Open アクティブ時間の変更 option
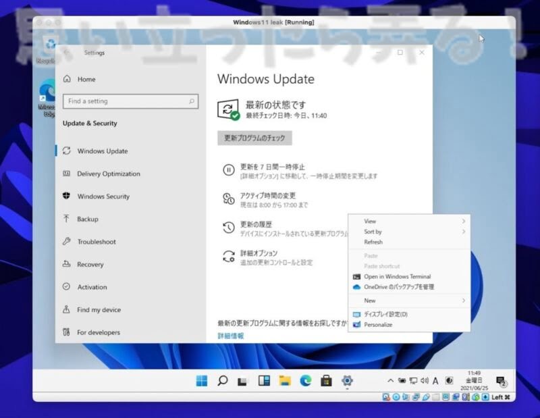 (x=265, y=200)
